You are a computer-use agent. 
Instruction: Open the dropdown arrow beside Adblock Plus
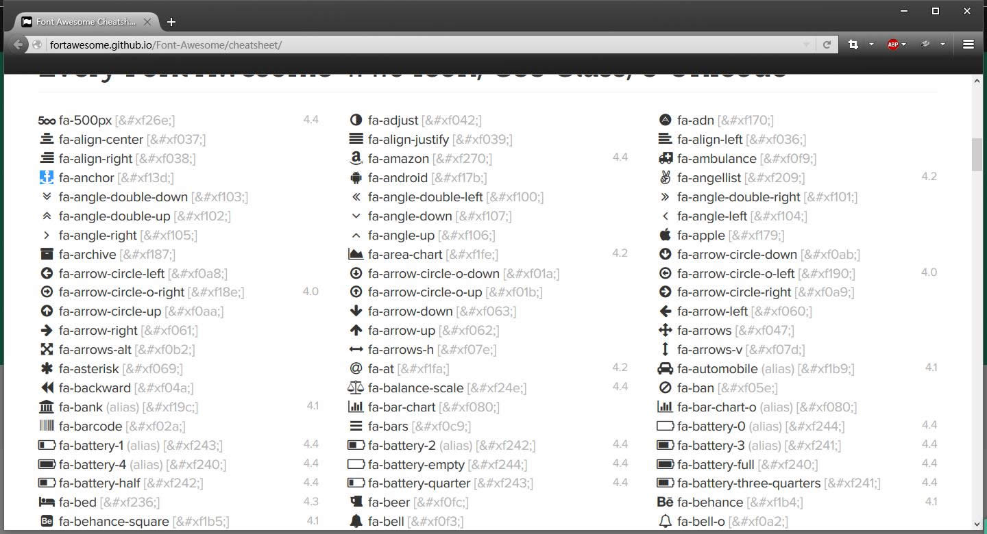tap(904, 44)
